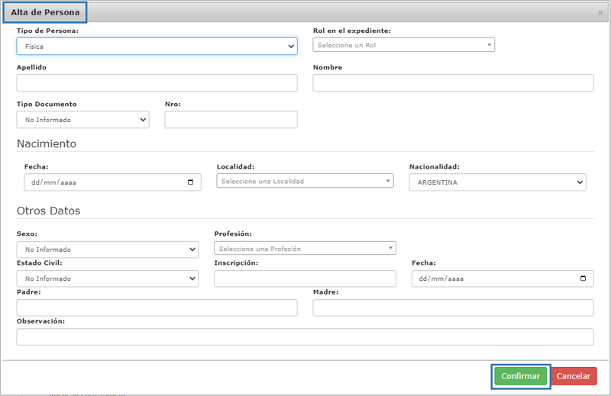The height and width of the screenshot is (396, 611).
Task: Select the document Nro field
Action: [231, 120]
